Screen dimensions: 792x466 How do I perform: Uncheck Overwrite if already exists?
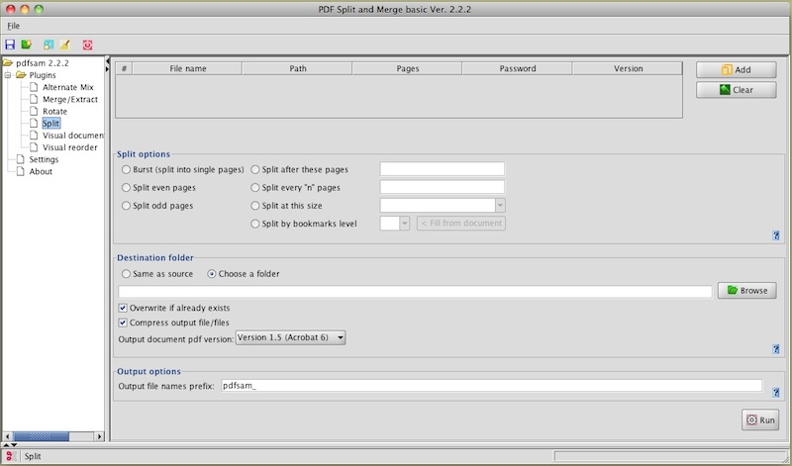tap(123, 308)
